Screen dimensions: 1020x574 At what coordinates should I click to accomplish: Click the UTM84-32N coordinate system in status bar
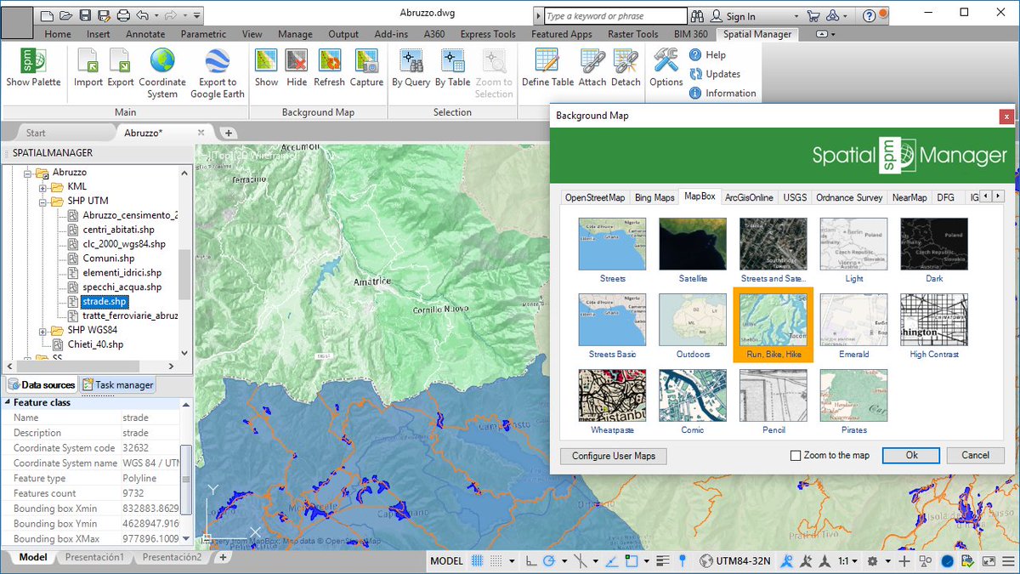(735, 561)
